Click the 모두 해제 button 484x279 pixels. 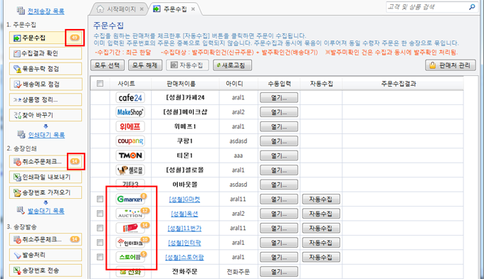[145, 65]
